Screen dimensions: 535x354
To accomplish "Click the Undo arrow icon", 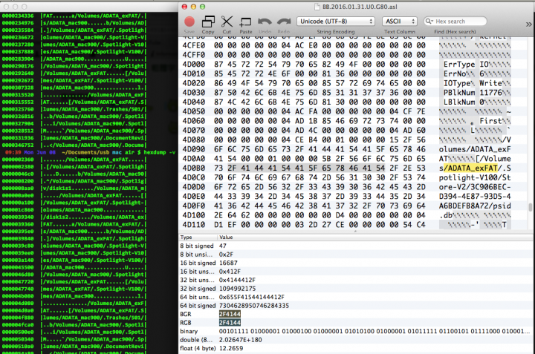I will coord(265,22).
